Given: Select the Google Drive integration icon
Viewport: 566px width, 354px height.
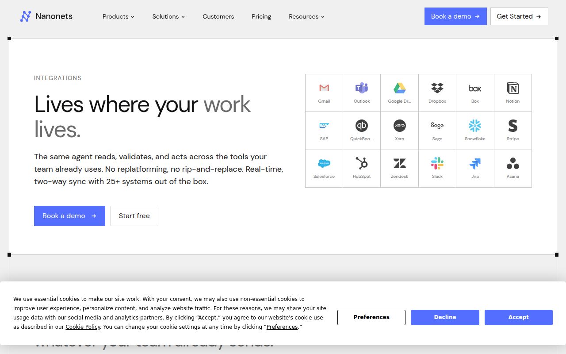Looking at the screenshot, I should tap(399, 88).
